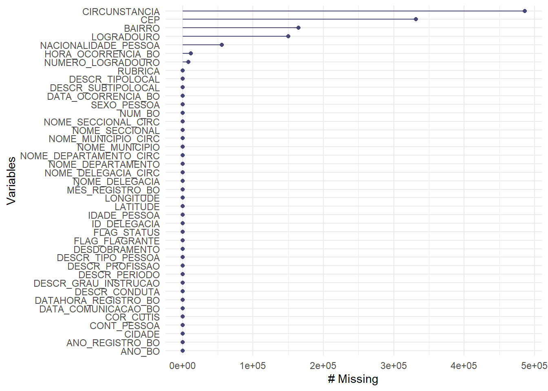
Task: Click the DESDOBRAMENTO label
Action: click(x=117, y=250)
